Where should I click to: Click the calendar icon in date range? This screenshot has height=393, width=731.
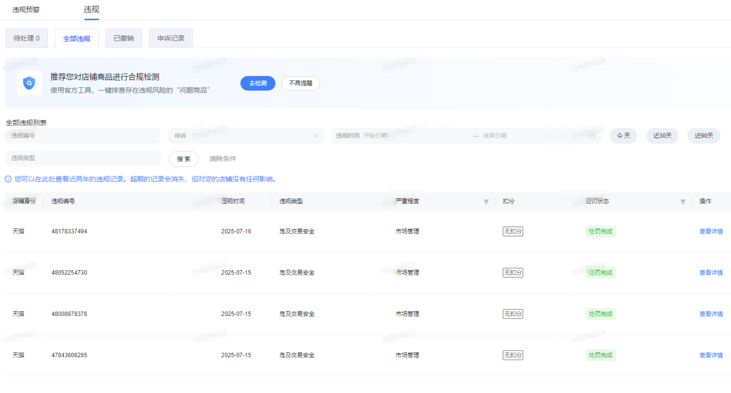click(592, 136)
